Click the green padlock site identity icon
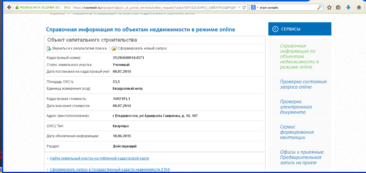366x173 pixels. [17, 7]
